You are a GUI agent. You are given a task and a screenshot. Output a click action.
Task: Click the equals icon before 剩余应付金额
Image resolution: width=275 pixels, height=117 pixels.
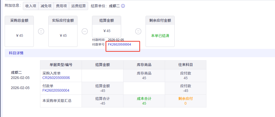coord(138,31)
